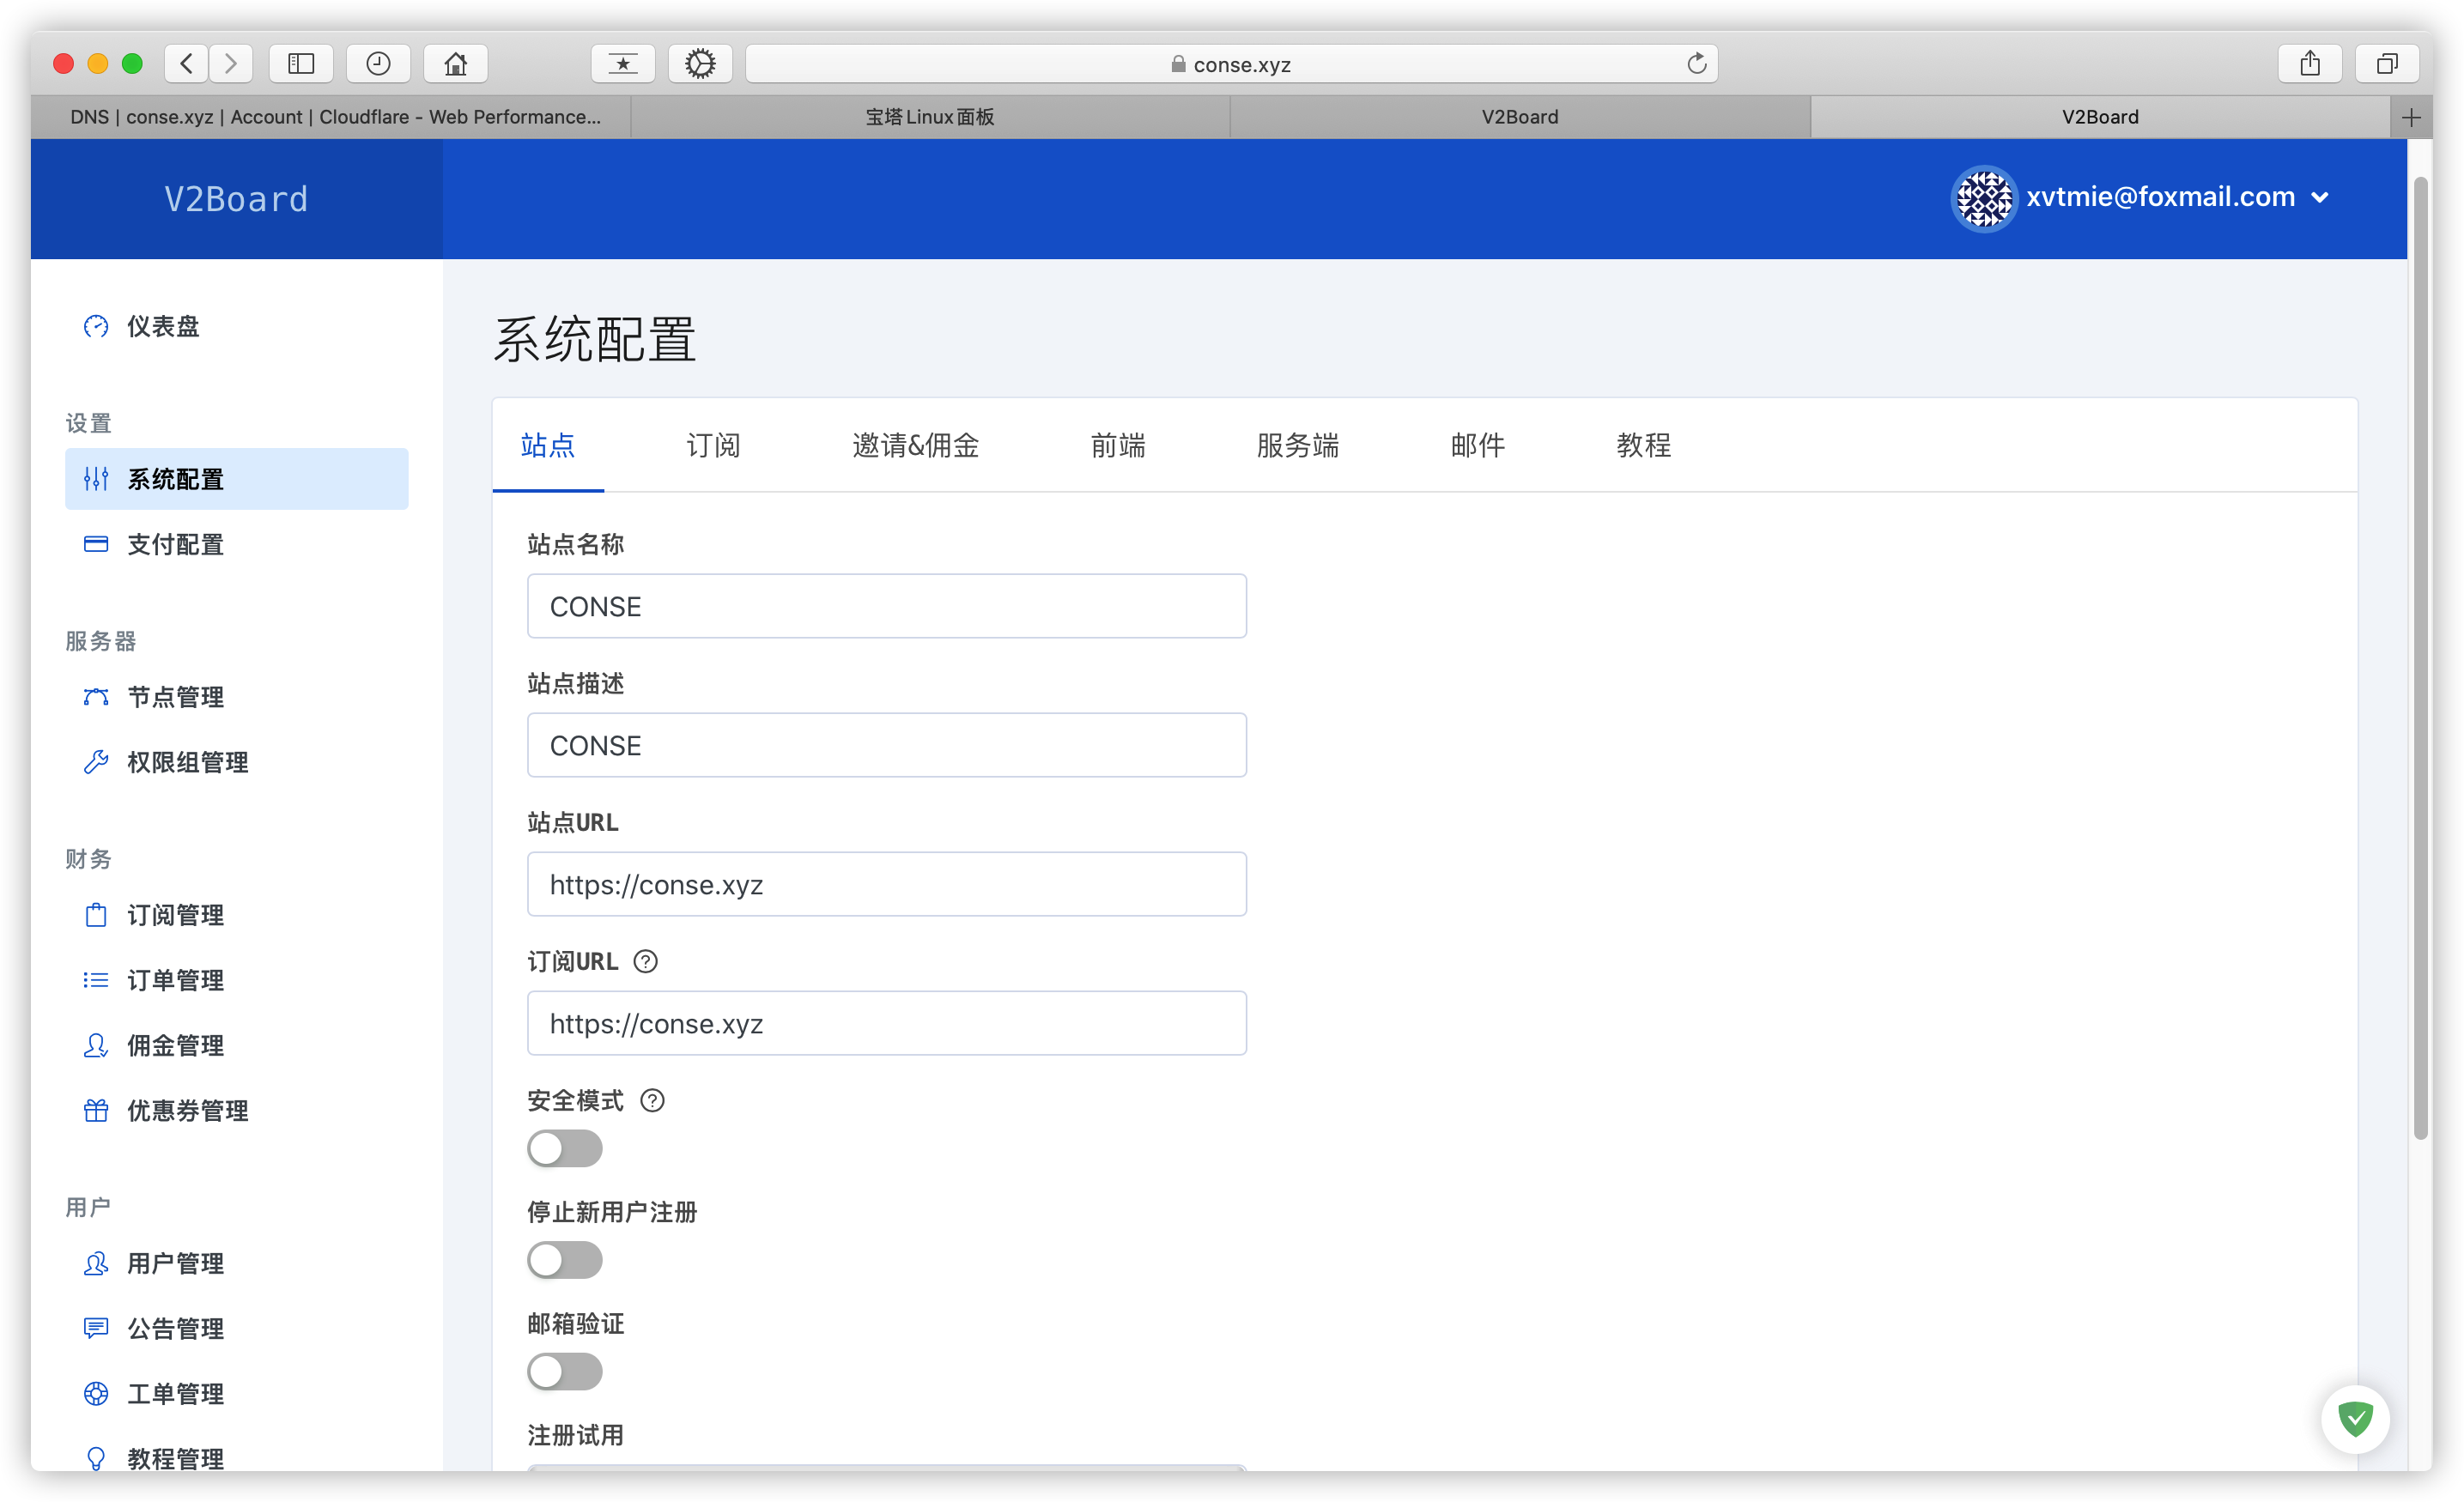Click the 佣金管理 person icon
The height and width of the screenshot is (1502, 2464).
(96, 1045)
